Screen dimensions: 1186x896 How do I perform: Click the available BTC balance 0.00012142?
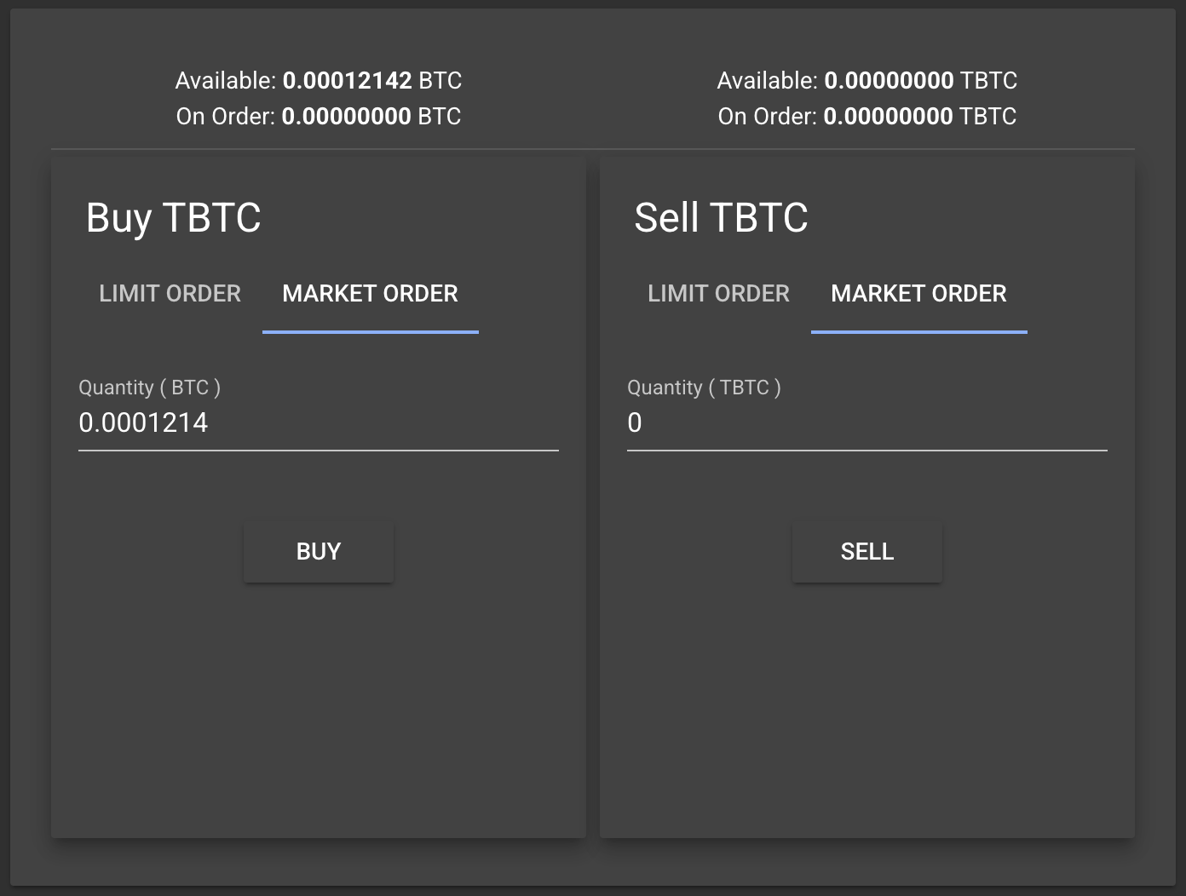347,81
